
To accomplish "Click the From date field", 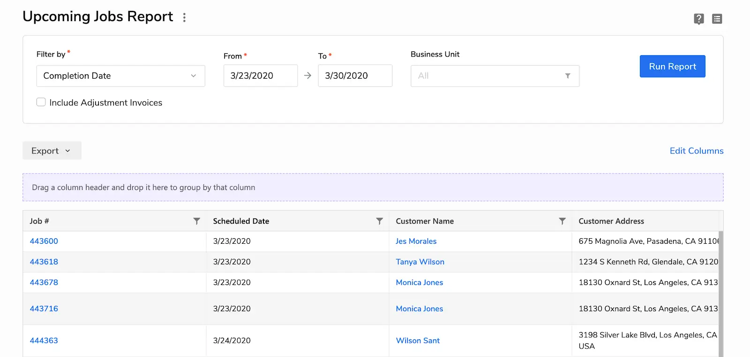I will (260, 76).
